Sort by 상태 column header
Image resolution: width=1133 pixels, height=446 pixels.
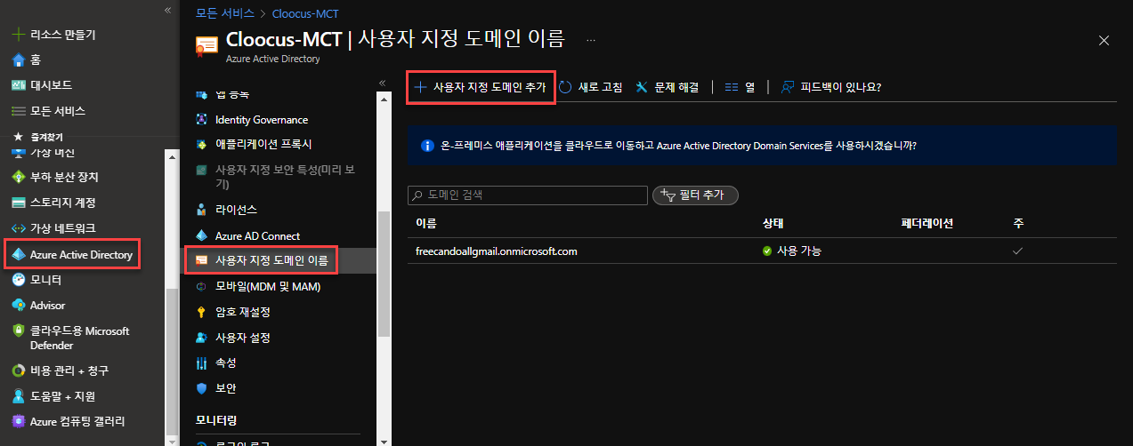pyautogui.click(x=773, y=223)
